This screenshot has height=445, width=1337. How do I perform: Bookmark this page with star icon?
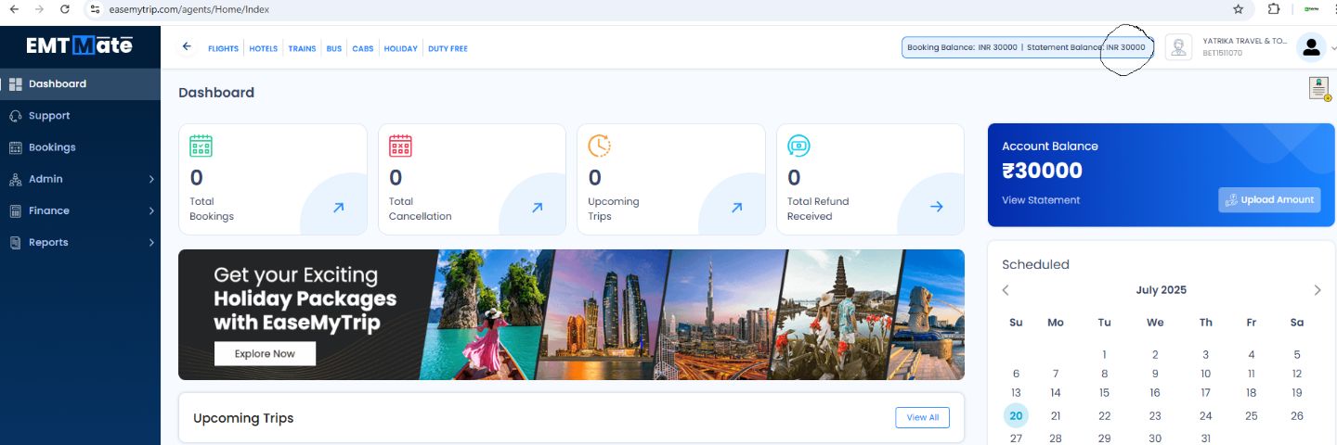[x=1238, y=9]
